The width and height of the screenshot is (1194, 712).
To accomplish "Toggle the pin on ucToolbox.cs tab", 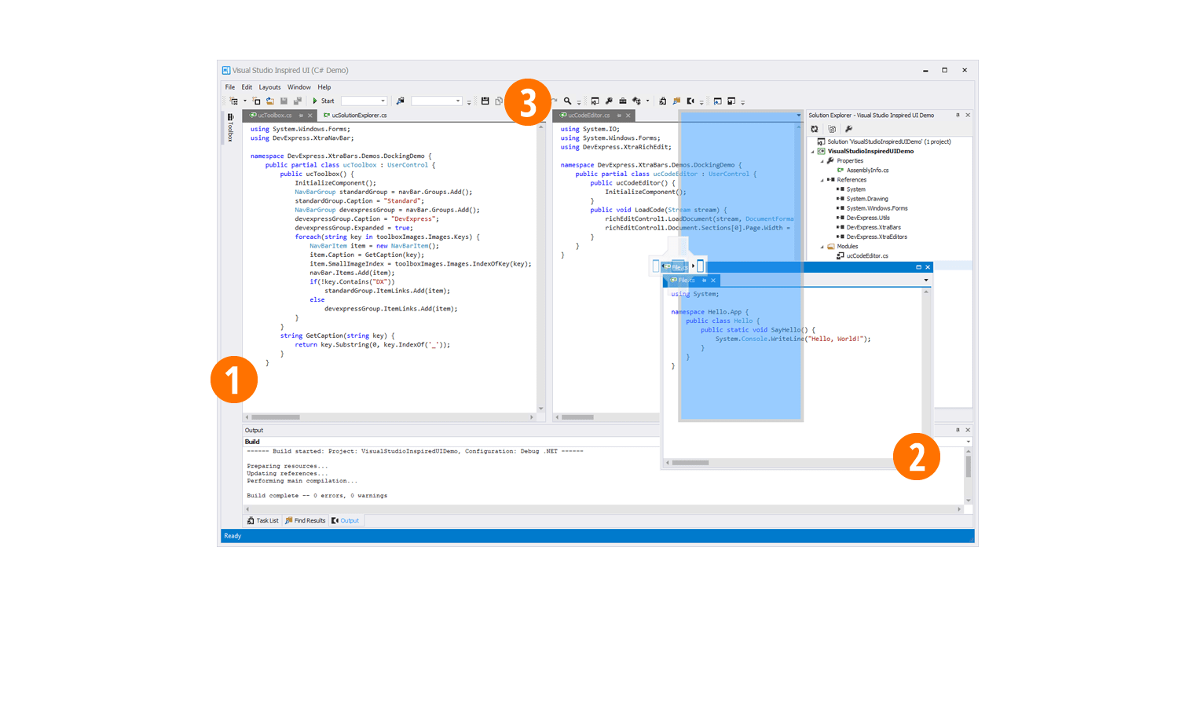I will click(x=301, y=116).
